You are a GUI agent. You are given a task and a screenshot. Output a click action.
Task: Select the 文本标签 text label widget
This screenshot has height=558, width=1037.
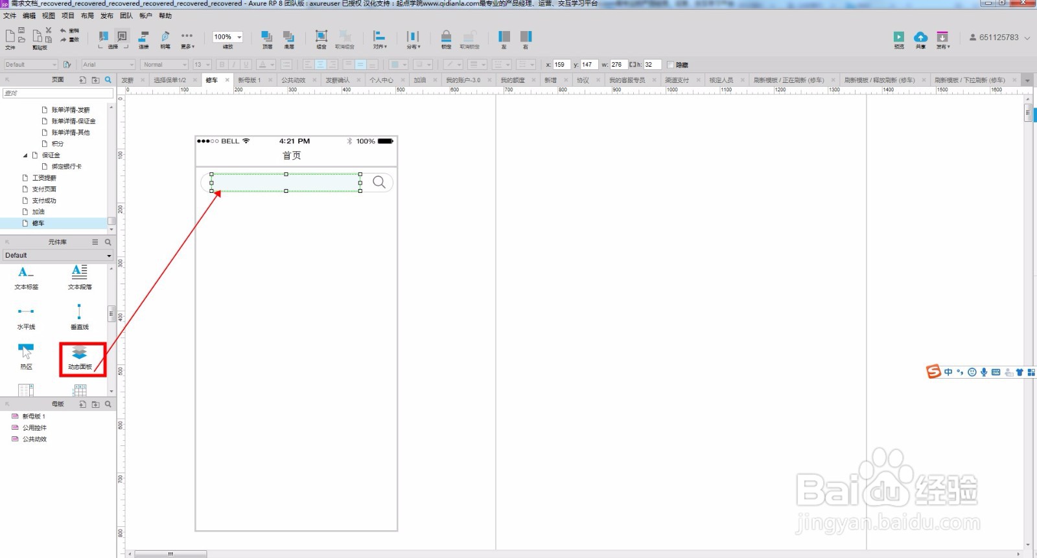pos(27,277)
